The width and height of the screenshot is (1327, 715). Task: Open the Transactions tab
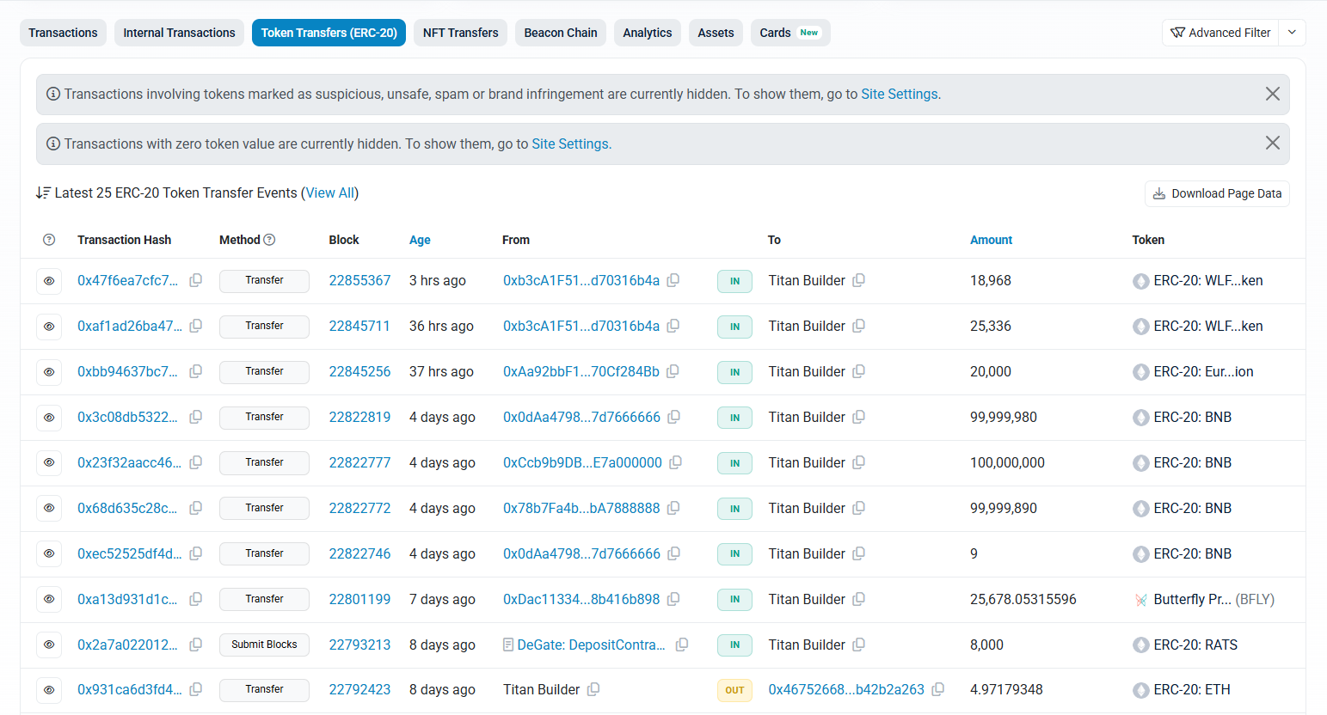pos(63,33)
